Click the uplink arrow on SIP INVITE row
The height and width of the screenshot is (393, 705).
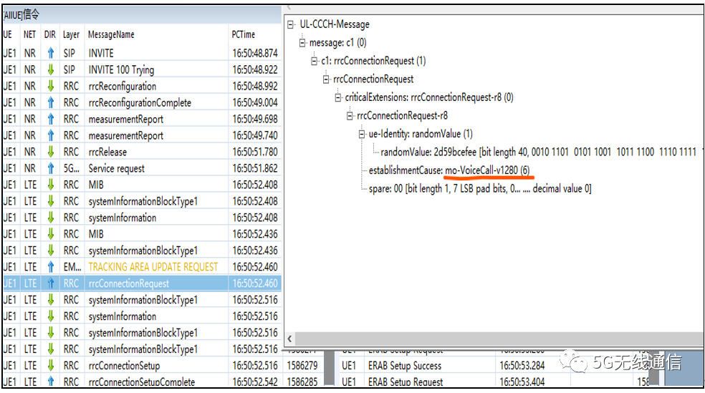(x=51, y=54)
